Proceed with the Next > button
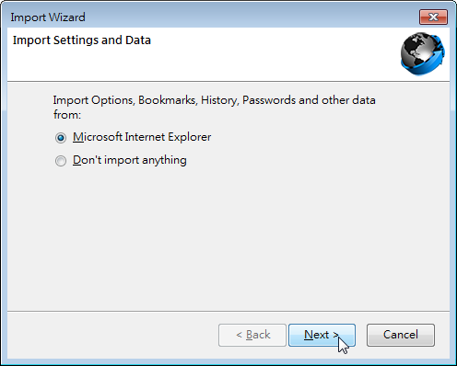 point(322,335)
